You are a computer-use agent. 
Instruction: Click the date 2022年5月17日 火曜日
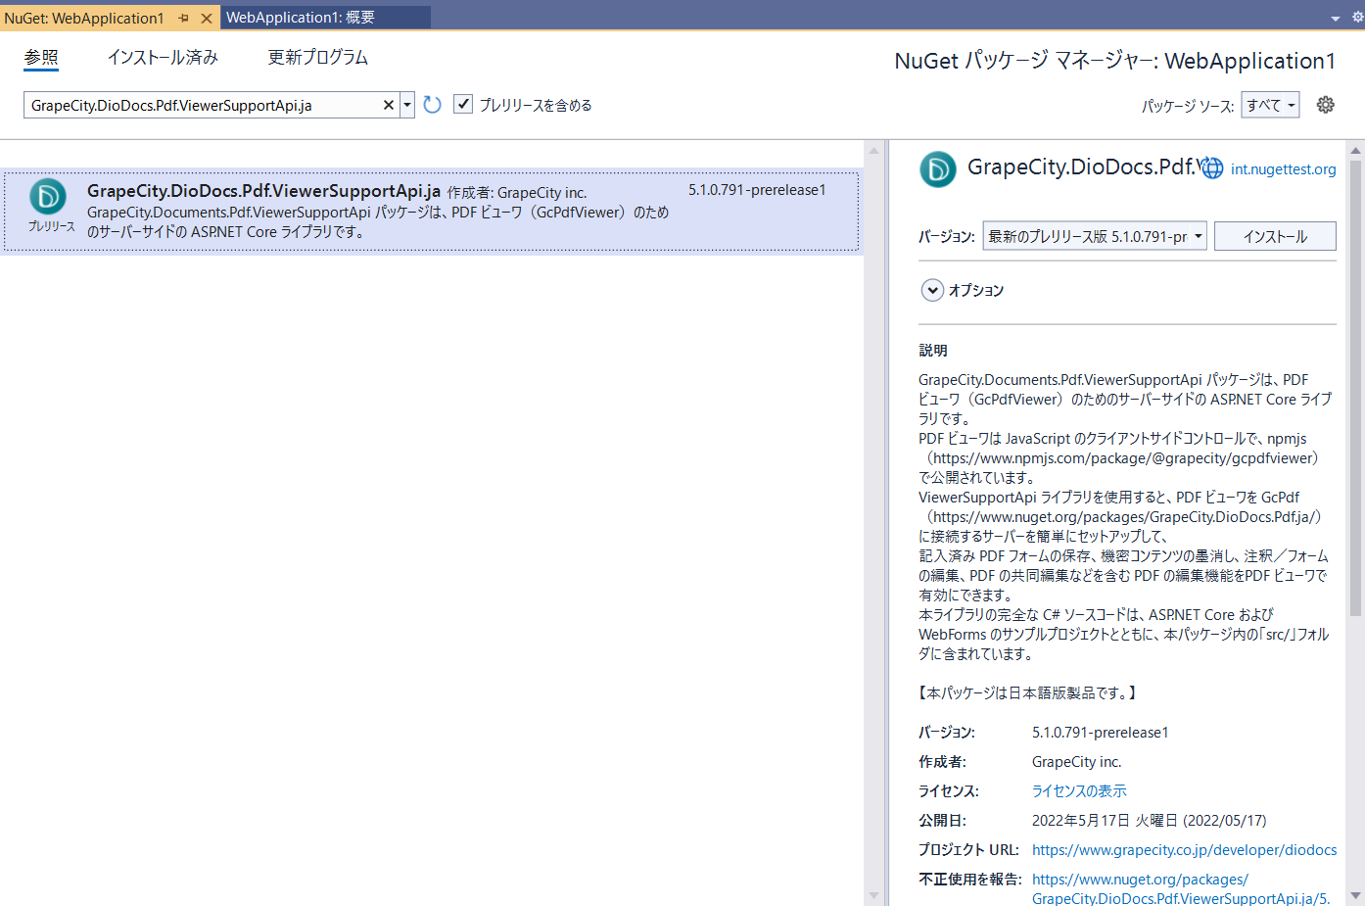tap(1106, 820)
